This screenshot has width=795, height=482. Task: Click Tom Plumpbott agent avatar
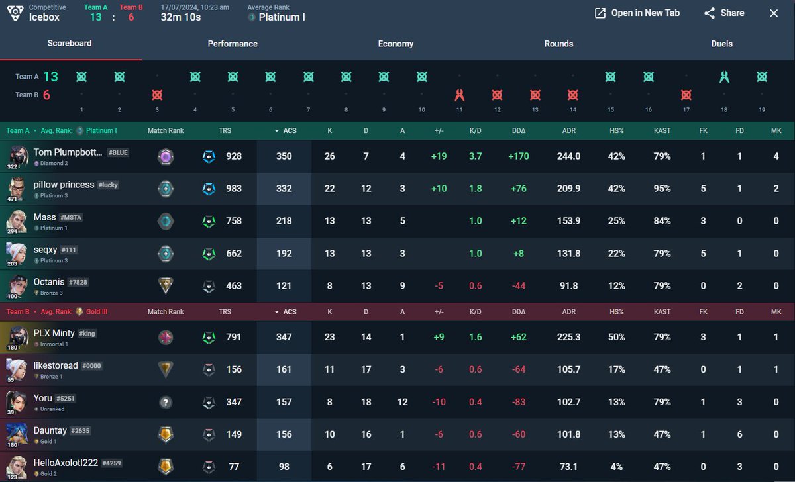pos(18,156)
